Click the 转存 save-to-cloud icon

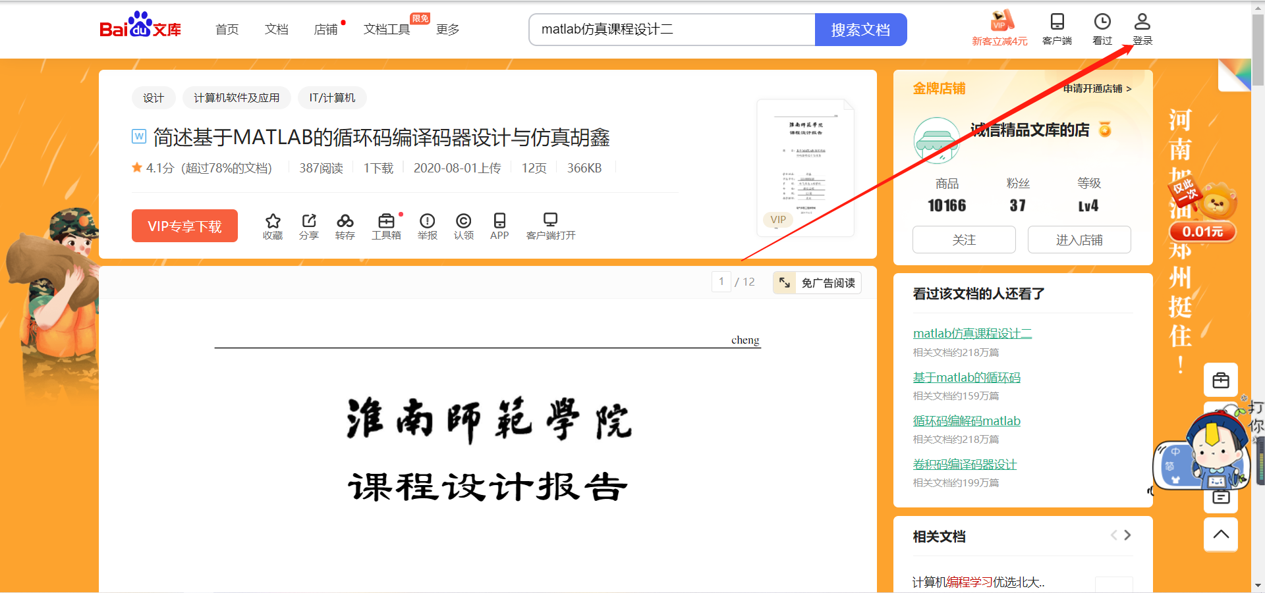coord(345,226)
